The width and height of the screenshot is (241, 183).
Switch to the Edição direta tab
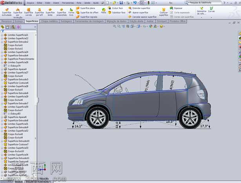click(x=136, y=21)
